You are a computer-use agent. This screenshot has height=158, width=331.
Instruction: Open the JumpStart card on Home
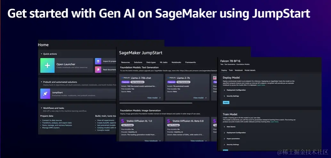point(78,94)
